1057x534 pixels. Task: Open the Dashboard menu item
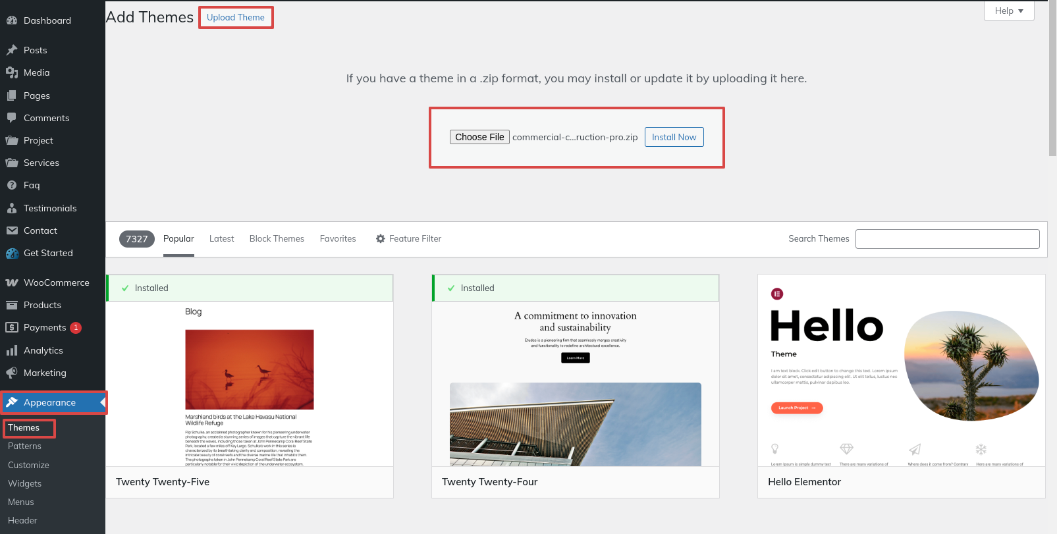53,20
